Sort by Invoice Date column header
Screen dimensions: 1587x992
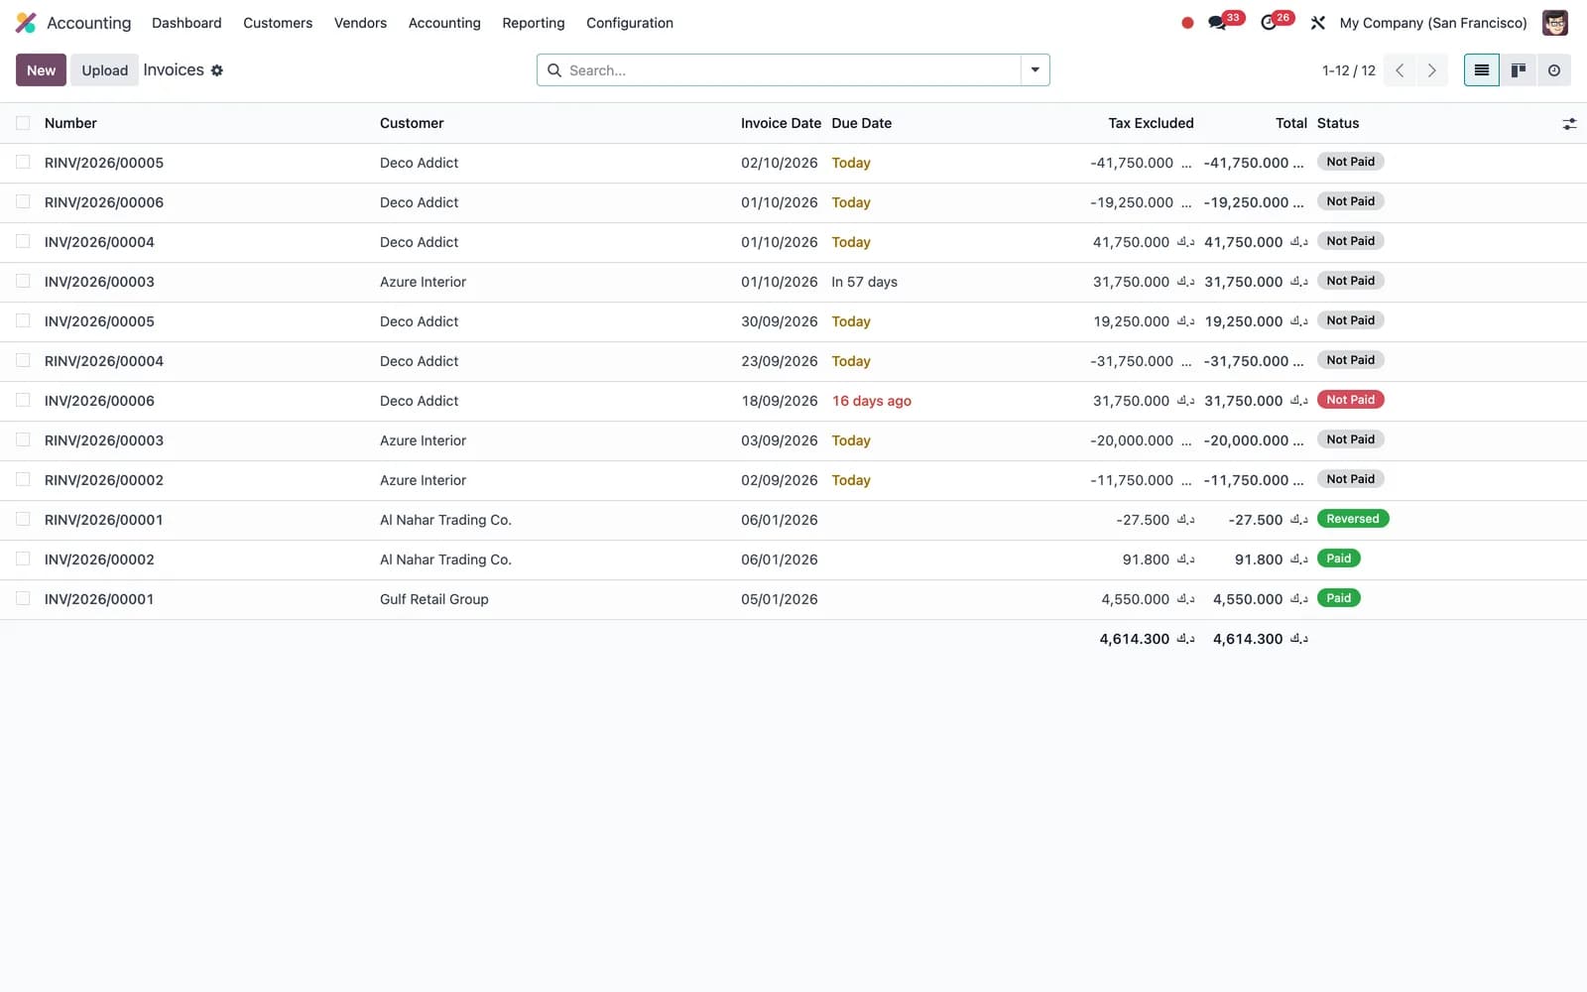pos(781,123)
